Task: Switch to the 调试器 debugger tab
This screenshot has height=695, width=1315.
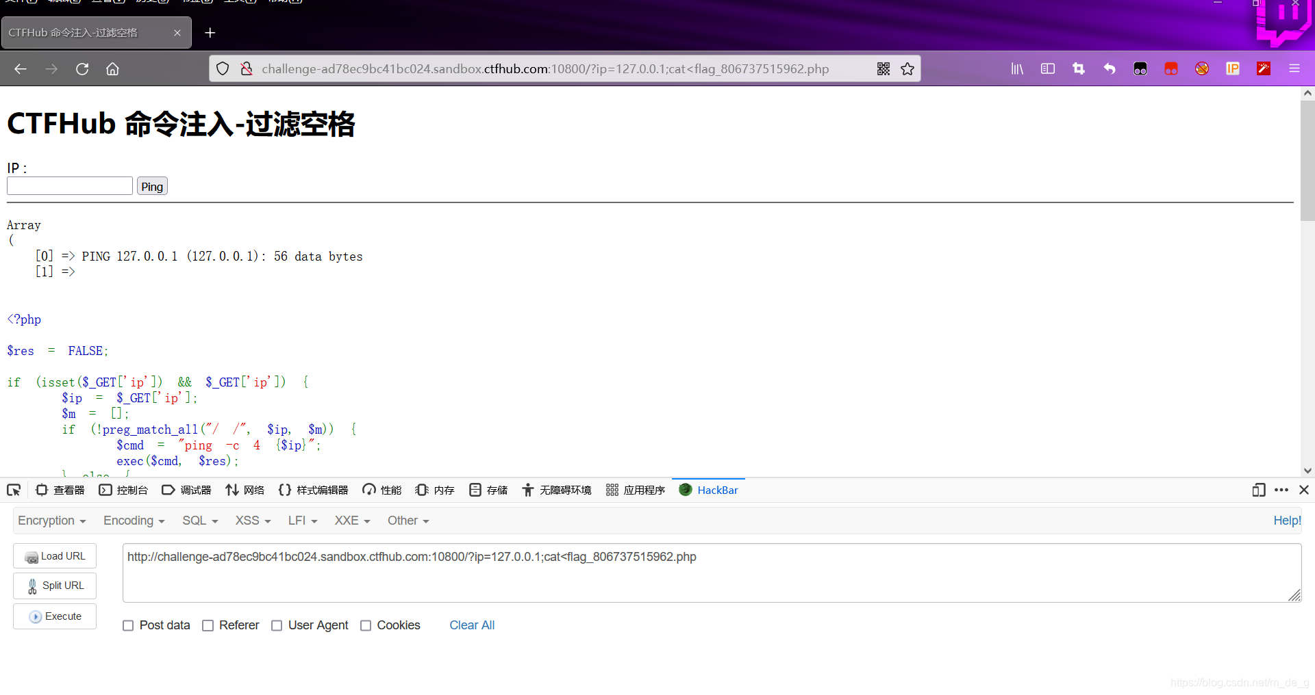Action: (x=186, y=490)
